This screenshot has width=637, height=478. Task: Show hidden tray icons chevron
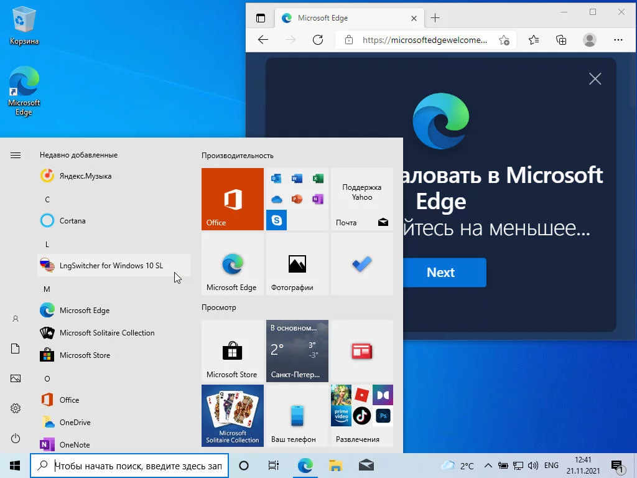[x=488, y=466]
